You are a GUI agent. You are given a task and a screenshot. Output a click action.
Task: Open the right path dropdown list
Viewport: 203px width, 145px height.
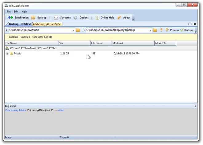point(150,30)
